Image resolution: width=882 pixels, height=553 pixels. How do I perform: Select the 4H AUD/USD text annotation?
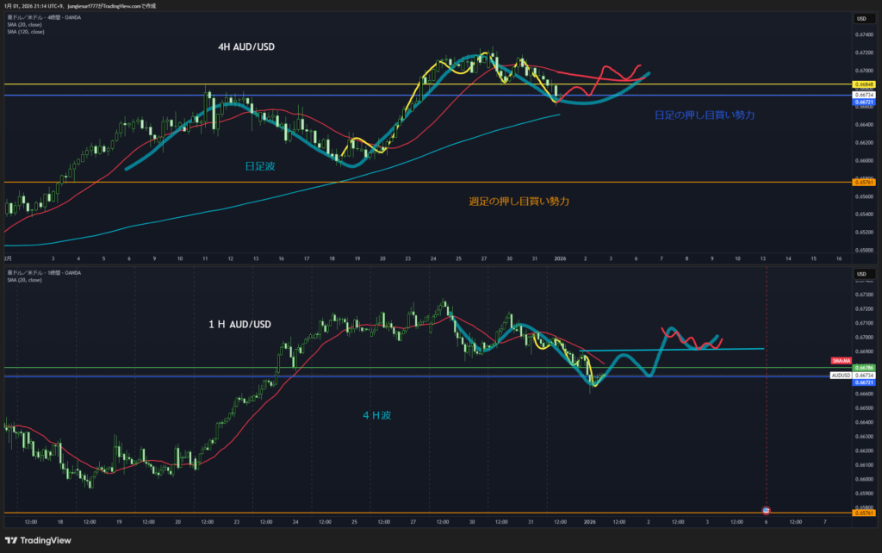[247, 49]
